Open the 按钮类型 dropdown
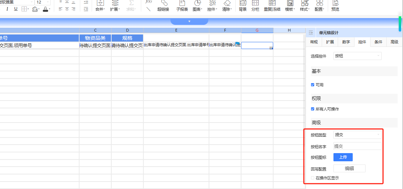403x189 pixels. (357, 135)
